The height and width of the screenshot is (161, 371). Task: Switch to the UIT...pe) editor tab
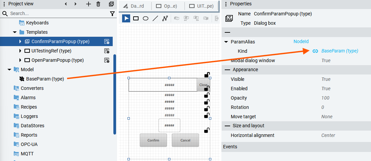(201, 6)
